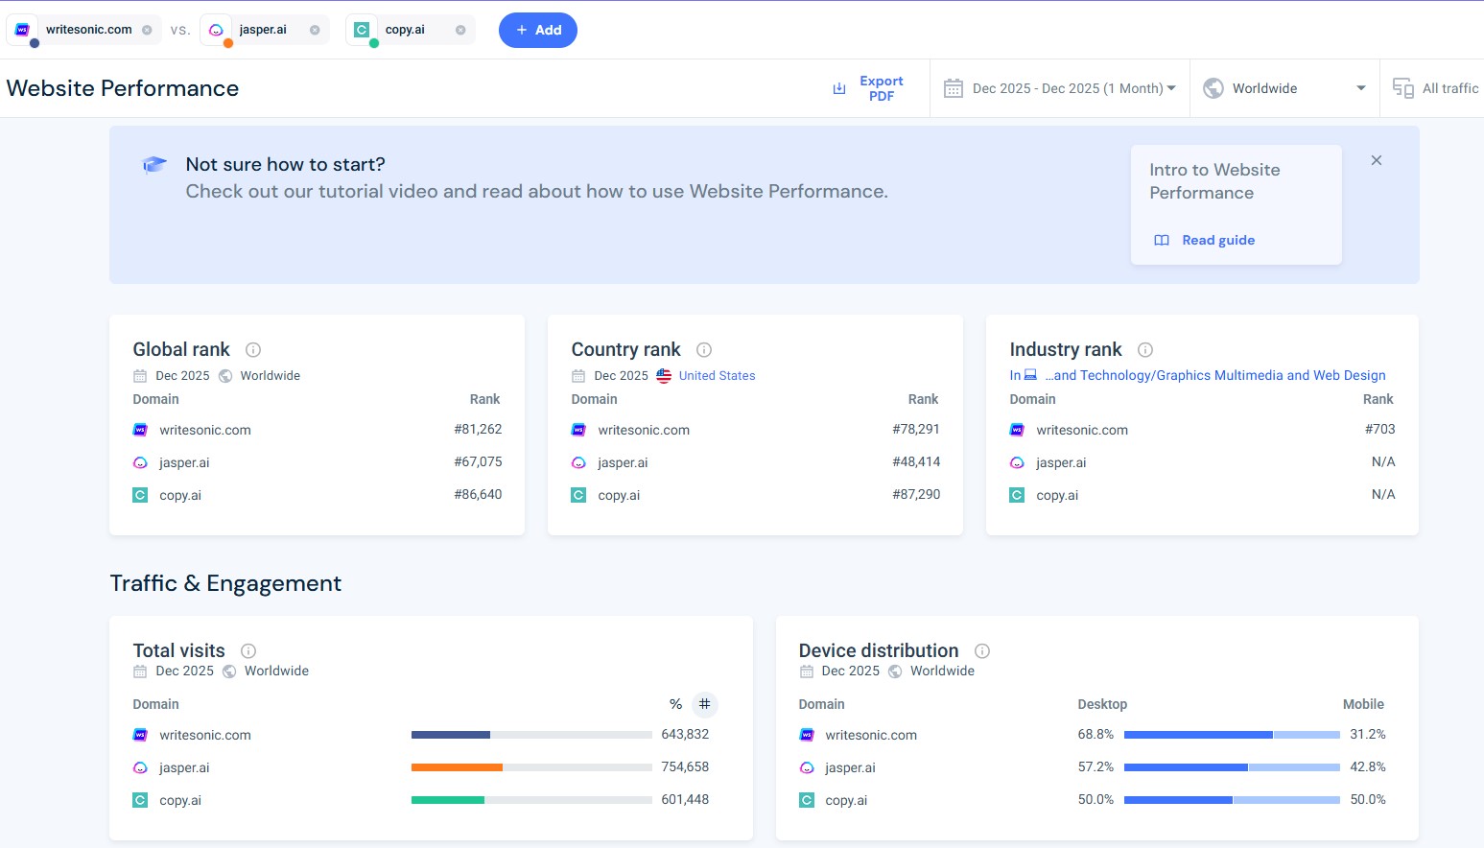Click the book icon next to Read guide
The width and height of the screenshot is (1484, 848).
[1162, 240]
